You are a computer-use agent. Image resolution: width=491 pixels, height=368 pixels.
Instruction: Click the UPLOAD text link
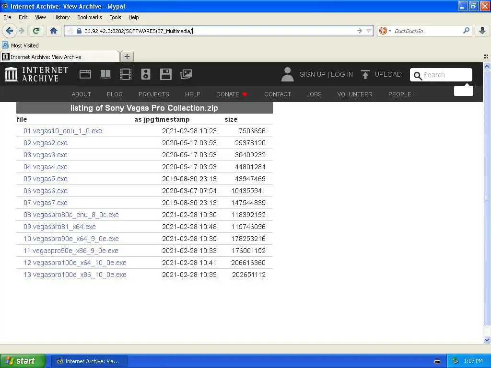coord(388,74)
